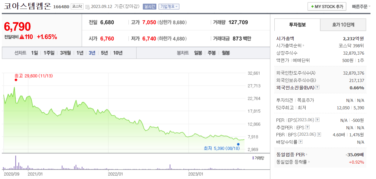Click the 배당수익률 help question icon
The width and height of the screenshot is (376, 179).
pyautogui.click(x=300, y=141)
